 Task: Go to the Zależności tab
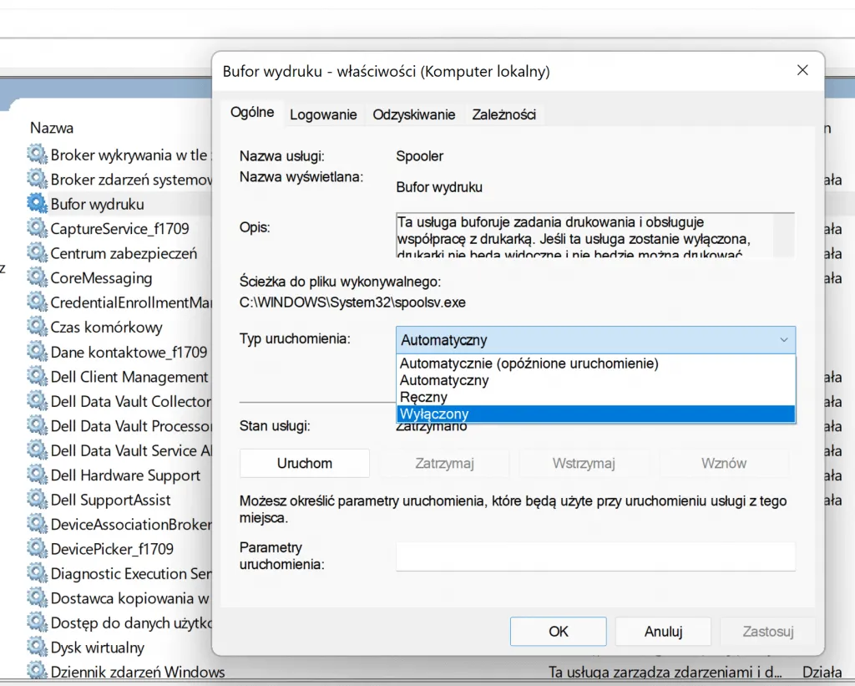click(x=503, y=114)
